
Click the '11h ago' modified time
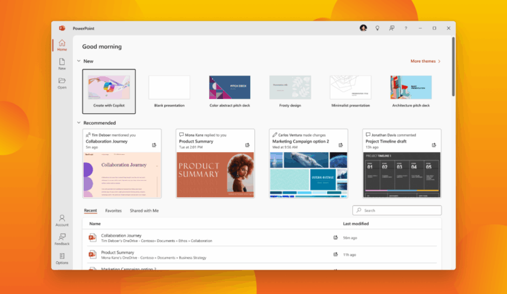[x=349, y=254]
